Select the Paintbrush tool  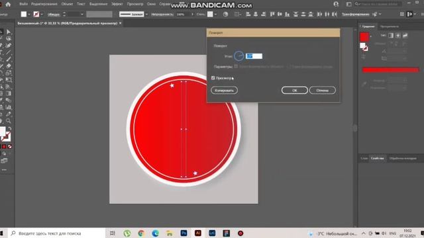(9, 59)
